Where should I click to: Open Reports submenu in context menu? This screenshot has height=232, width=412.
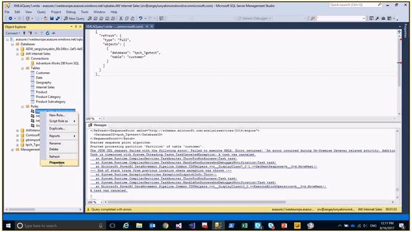pyautogui.click(x=59, y=136)
